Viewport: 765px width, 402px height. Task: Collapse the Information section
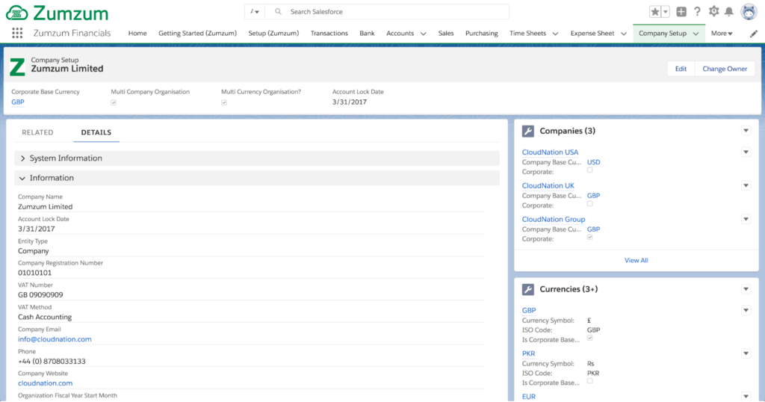[x=257, y=178]
